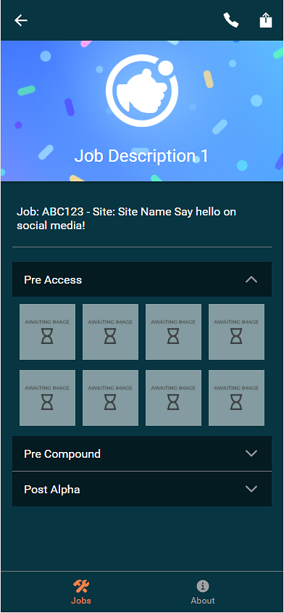This screenshot has width=284, height=613.
Task: Click the Job Description 1 title
Action: click(x=141, y=155)
